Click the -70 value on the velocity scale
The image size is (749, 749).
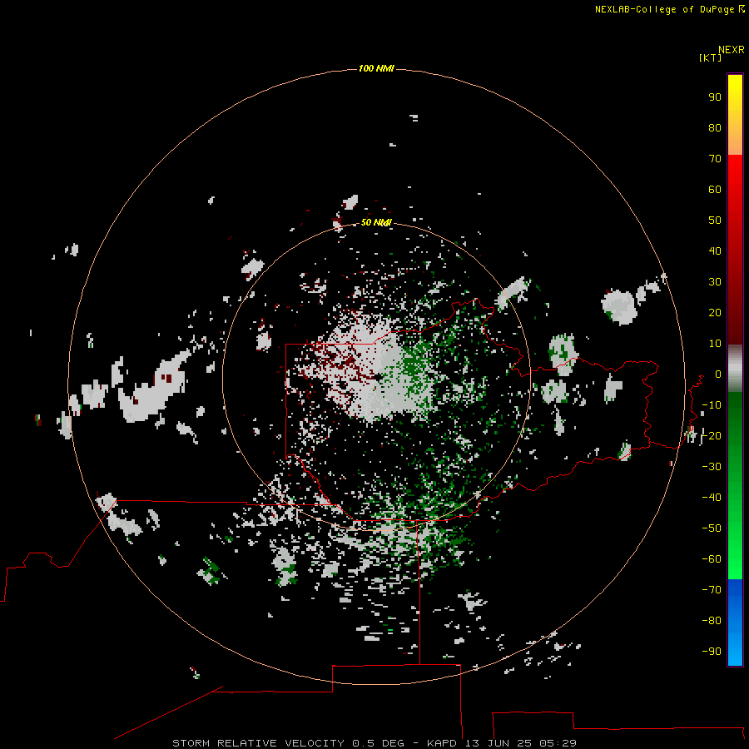712,590
